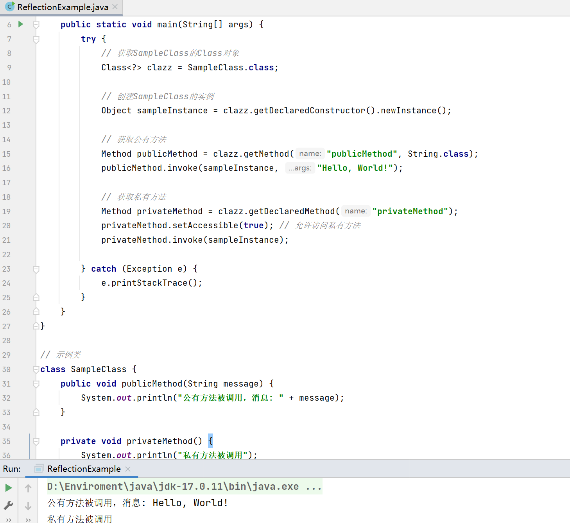The width and height of the screenshot is (570, 523).
Task: Click the Java class icon on editor tab
Action: tap(9, 7)
